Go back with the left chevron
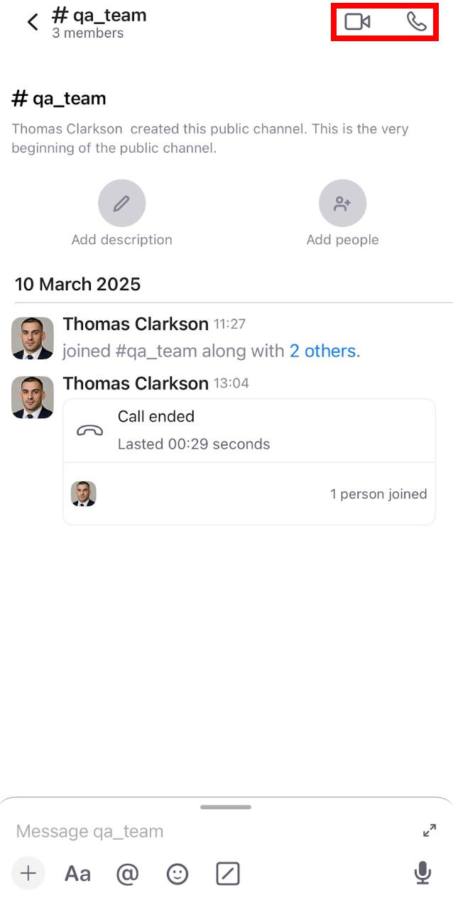The width and height of the screenshot is (453, 900). click(x=32, y=21)
